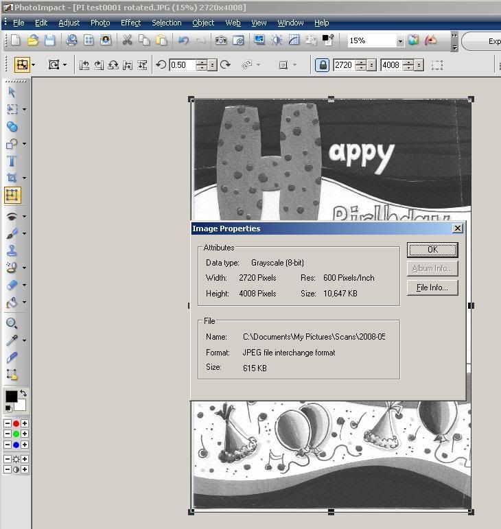The image size is (501, 529).
Task: Pick the Zoom magnifier tool
Action: click(x=12, y=323)
